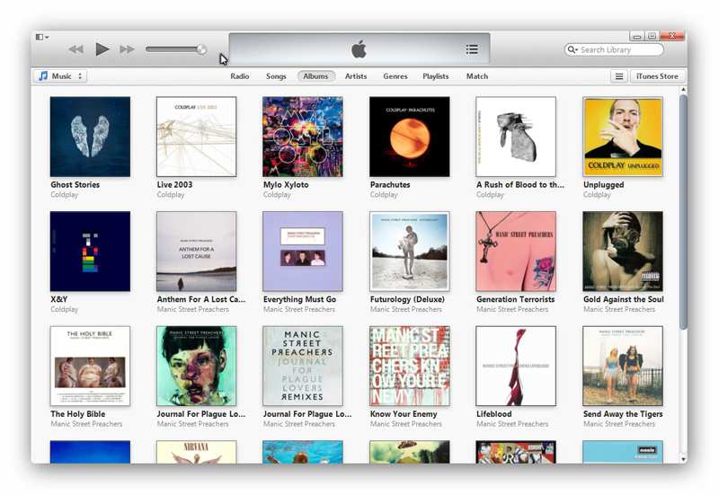719x495 pixels.
Task: Click the Generation Terrorists title text
Action: pos(515,299)
